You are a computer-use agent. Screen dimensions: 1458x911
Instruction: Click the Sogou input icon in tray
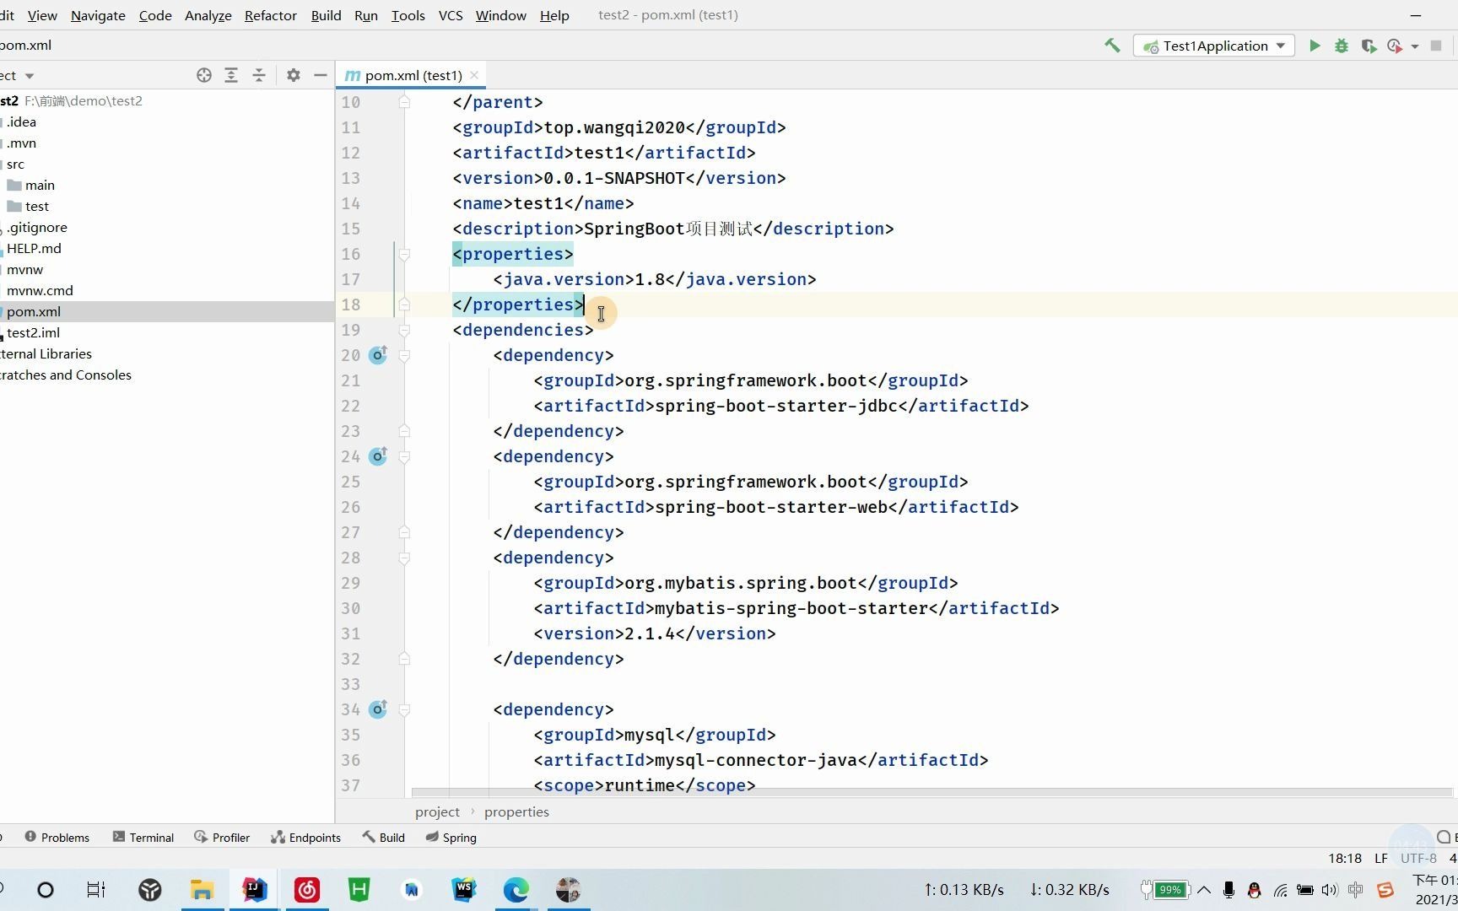tap(1385, 890)
